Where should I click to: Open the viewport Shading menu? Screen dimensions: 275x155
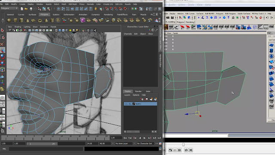tap(18, 27)
